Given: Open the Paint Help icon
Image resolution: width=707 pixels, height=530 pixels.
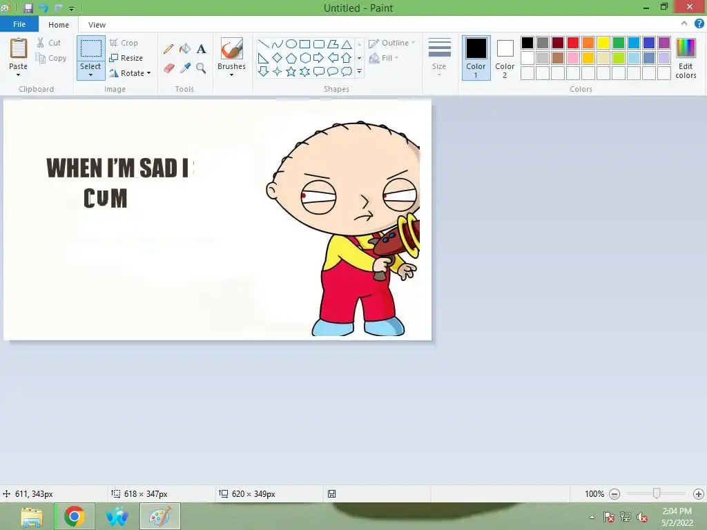Looking at the screenshot, I should pos(699,24).
